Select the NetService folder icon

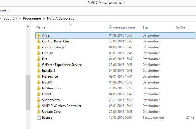pos(39,77)
